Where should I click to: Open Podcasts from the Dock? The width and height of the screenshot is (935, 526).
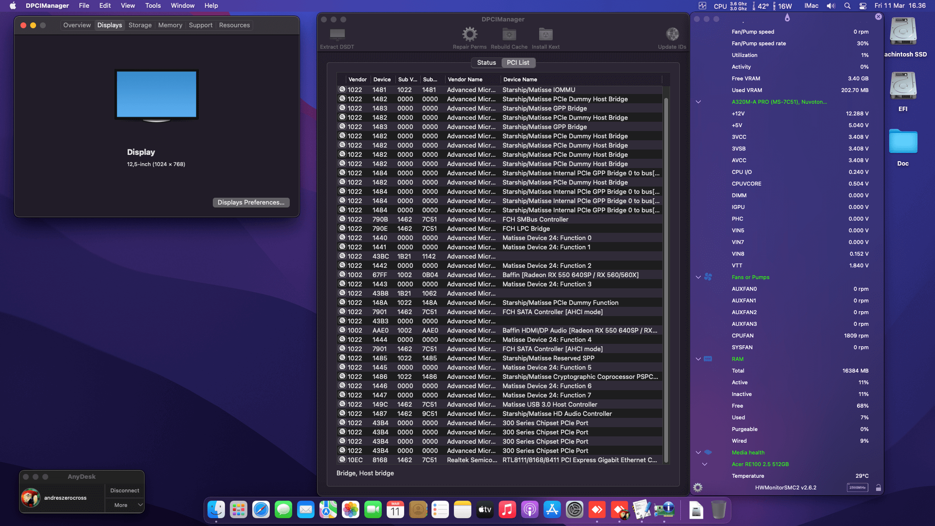tap(530, 510)
